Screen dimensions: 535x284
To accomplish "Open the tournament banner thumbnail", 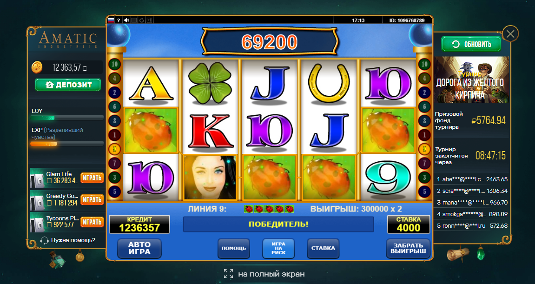I will (471, 80).
